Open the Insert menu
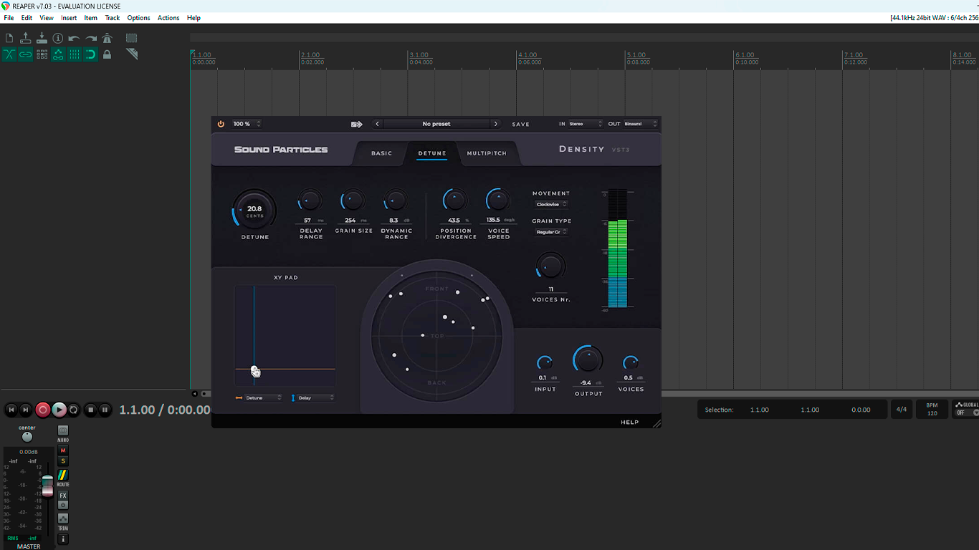The image size is (979, 550). pyautogui.click(x=69, y=18)
